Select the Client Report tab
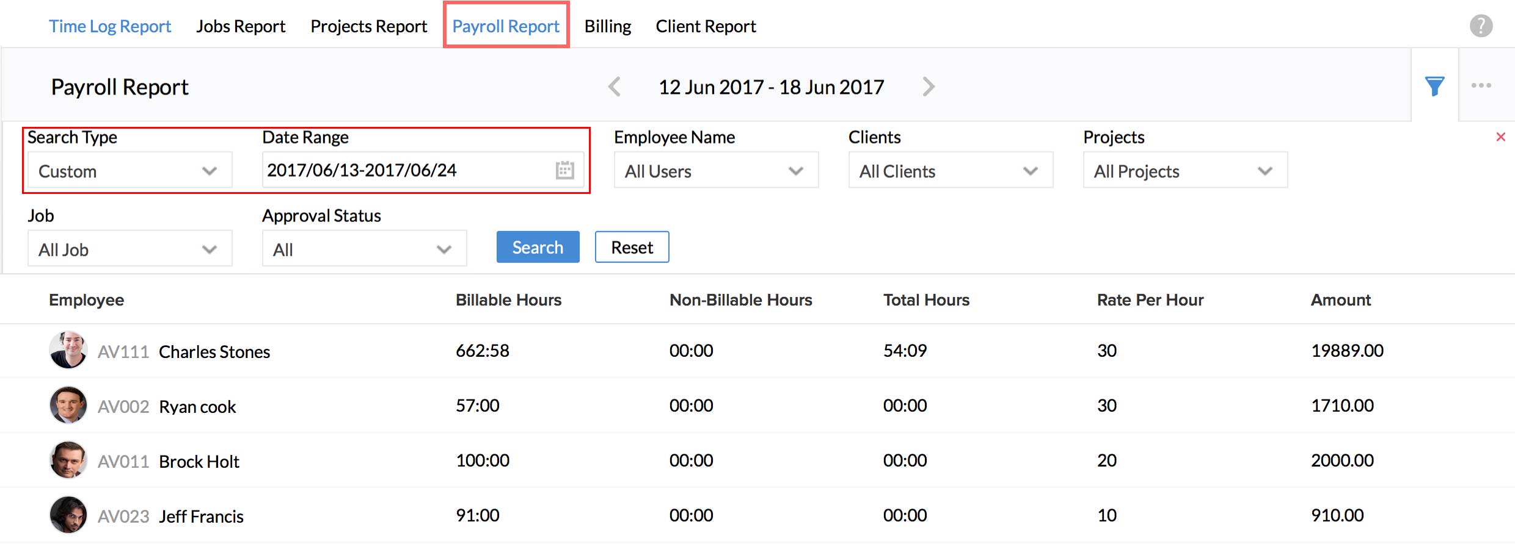The height and width of the screenshot is (544, 1515). tap(706, 26)
